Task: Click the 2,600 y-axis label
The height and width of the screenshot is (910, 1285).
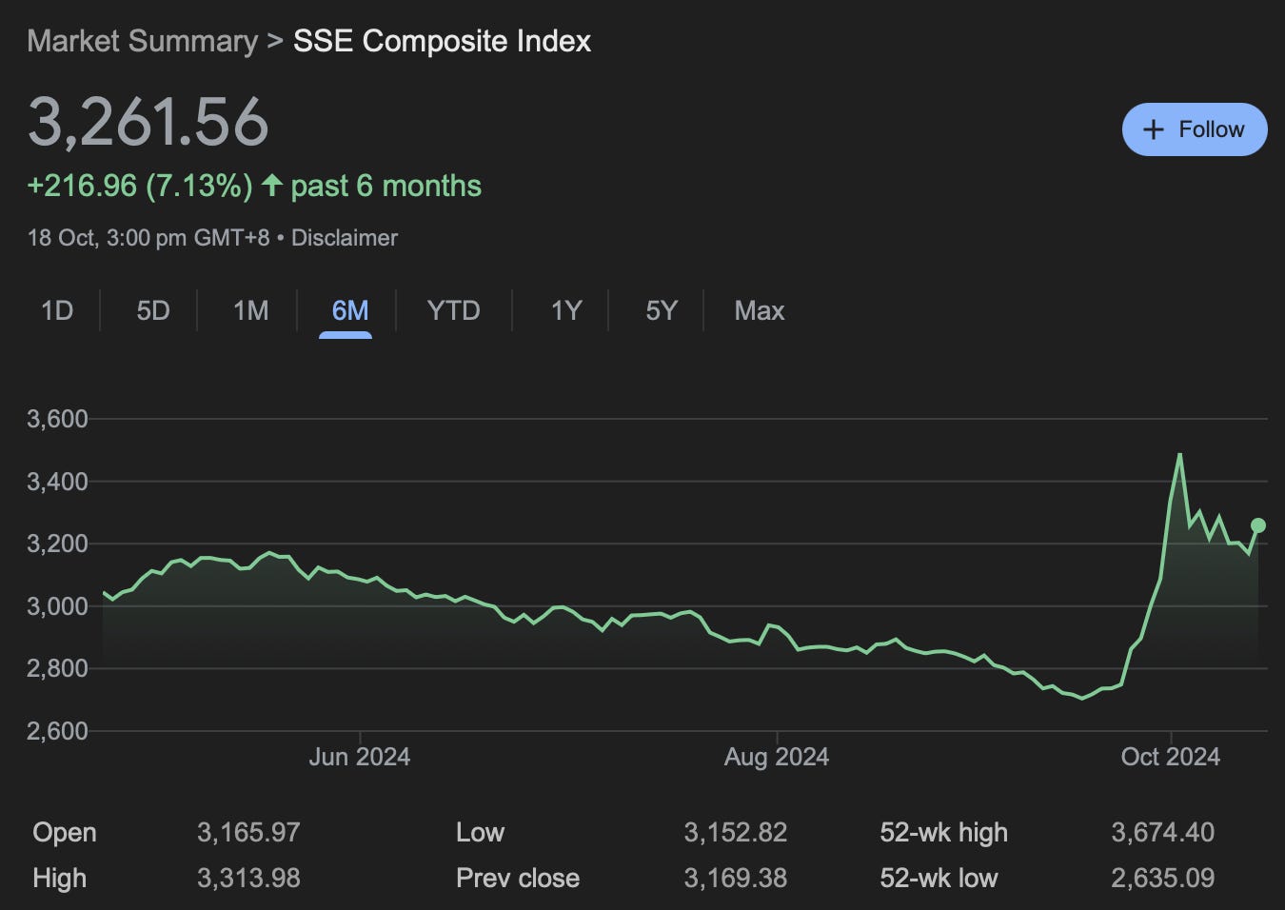Action: [x=57, y=731]
